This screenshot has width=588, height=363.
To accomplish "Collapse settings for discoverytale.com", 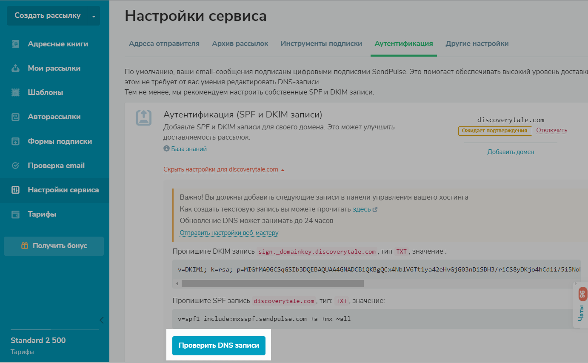I will click(224, 169).
